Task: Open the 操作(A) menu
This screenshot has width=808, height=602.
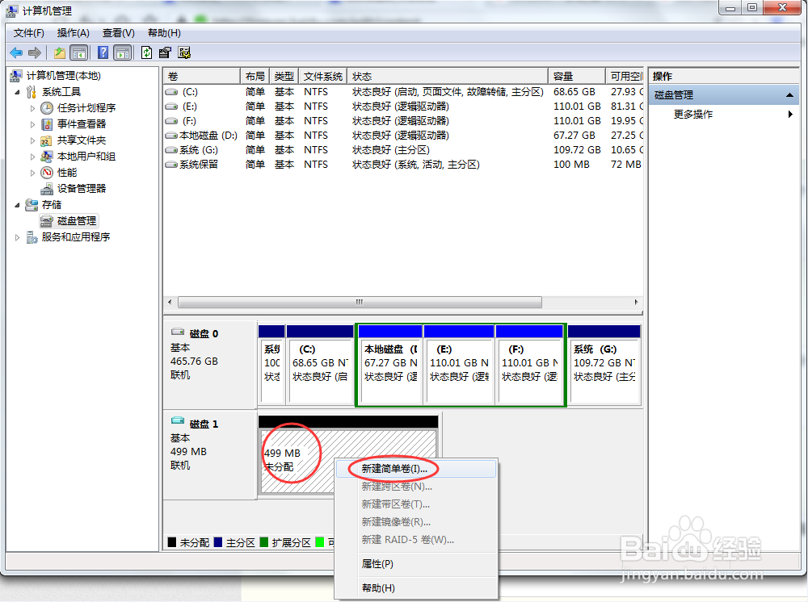Action: pos(74,33)
